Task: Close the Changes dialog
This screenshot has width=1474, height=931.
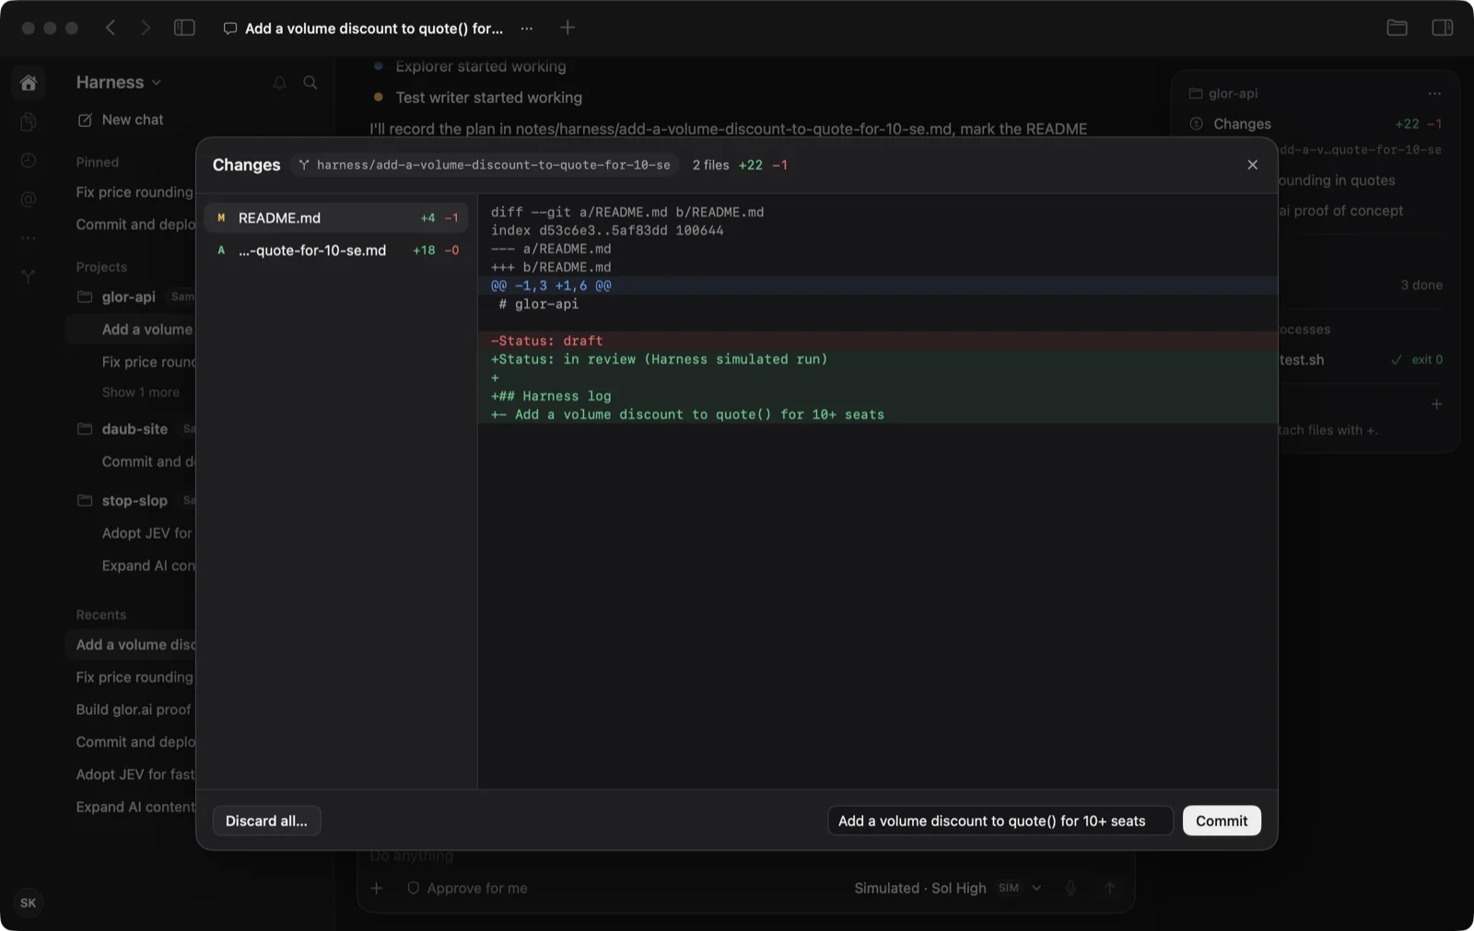Action: click(x=1252, y=165)
